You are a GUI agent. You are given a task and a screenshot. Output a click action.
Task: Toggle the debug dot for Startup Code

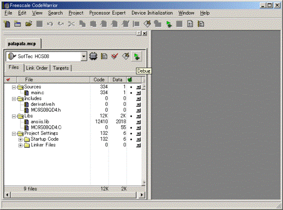point(131,139)
